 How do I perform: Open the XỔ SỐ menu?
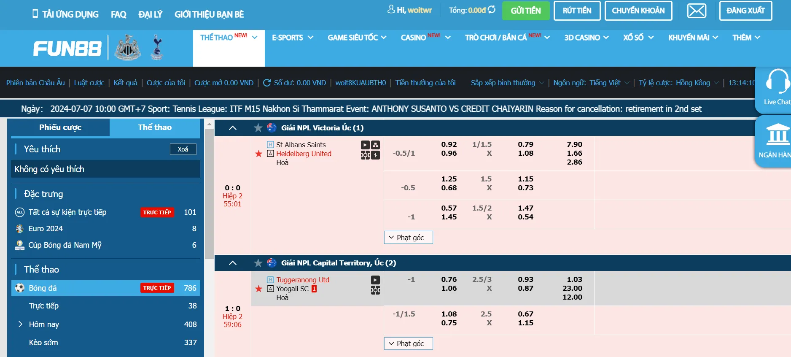pyautogui.click(x=638, y=38)
